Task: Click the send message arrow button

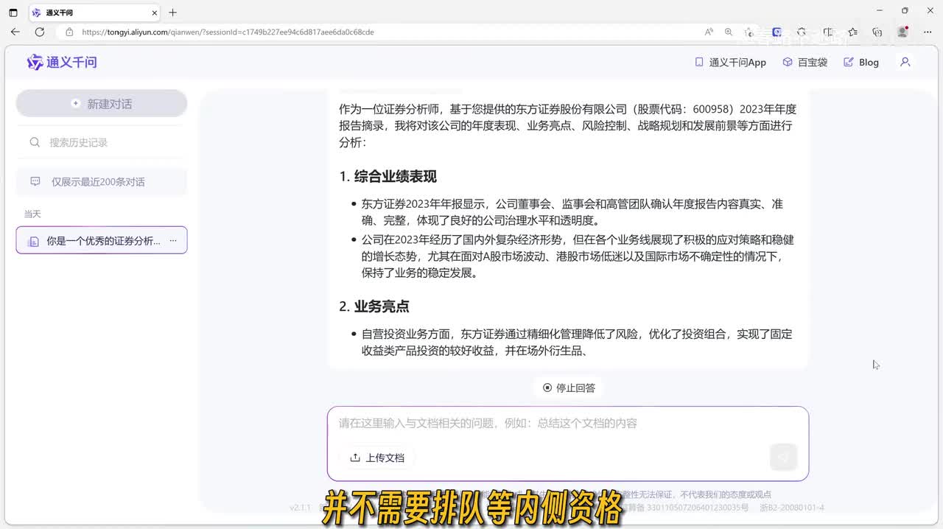Action: point(783,458)
